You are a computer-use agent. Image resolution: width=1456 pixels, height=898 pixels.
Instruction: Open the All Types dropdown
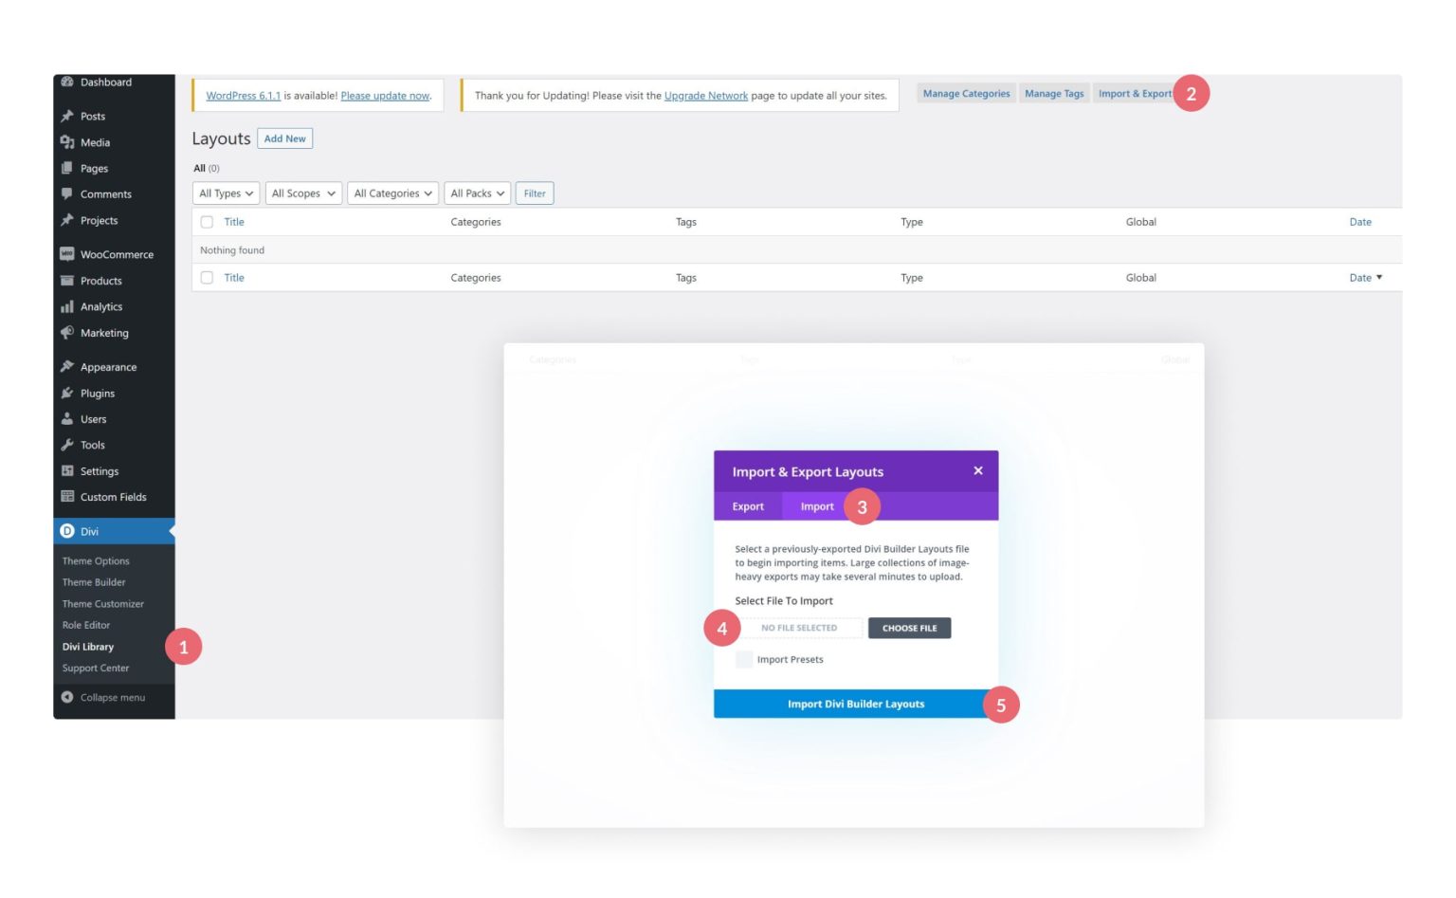226,192
